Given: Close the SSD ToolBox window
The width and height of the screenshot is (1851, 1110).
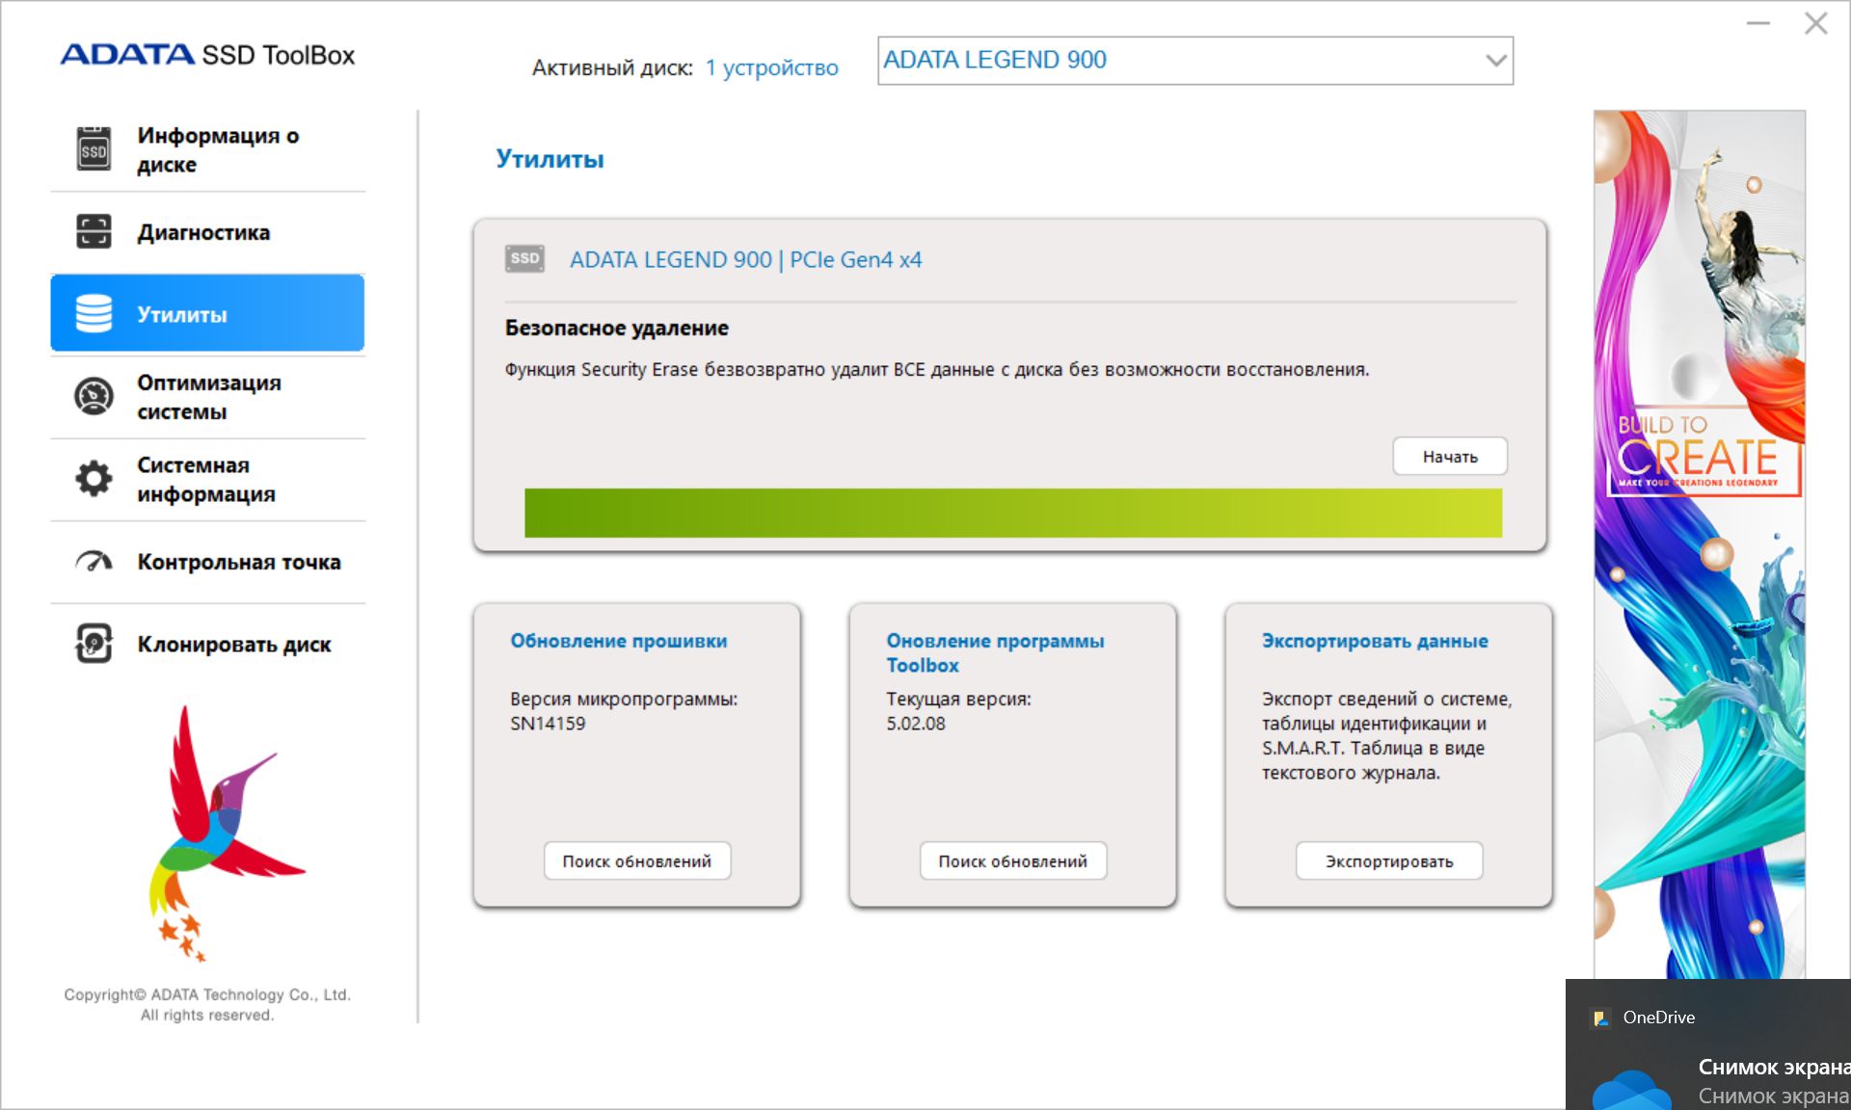Looking at the screenshot, I should click(x=1816, y=23).
